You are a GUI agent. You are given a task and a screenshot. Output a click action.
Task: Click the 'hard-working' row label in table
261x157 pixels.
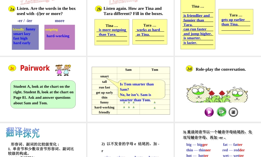pyautogui.click(x=104, y=107)
